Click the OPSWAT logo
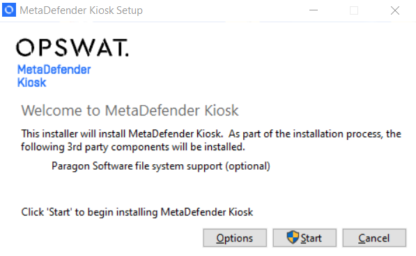416x256 pixels. (x=72, y=48)
